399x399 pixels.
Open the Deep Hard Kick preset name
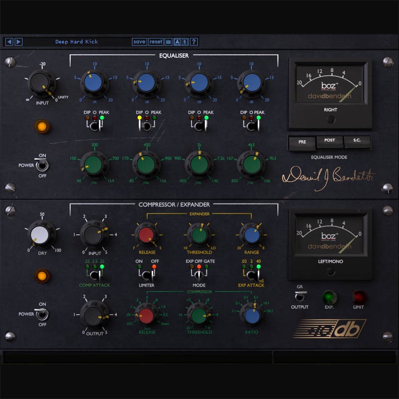77,42
